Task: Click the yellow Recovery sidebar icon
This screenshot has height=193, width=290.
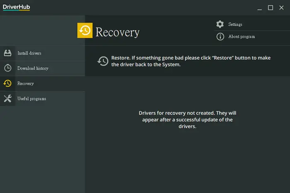Action: point(7,83)
